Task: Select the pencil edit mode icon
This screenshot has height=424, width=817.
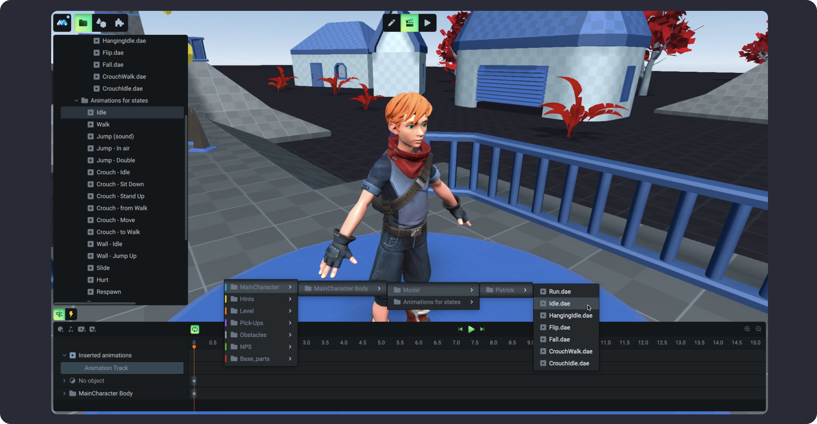Action: (x=391, y=23)
